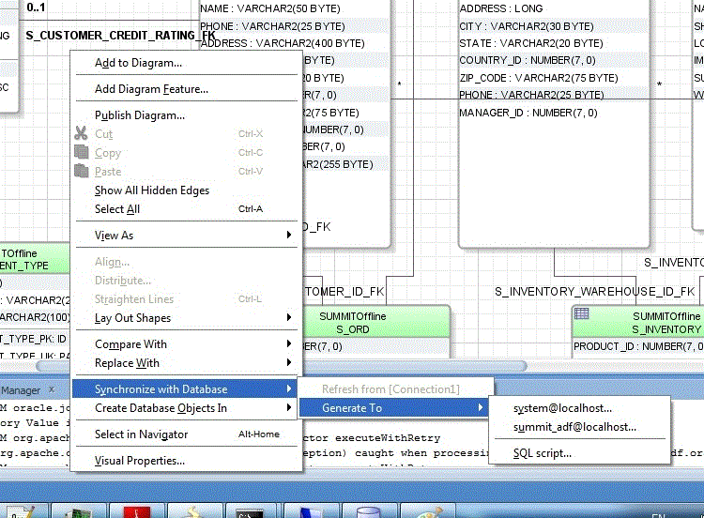Screen dimensions: 704x518
Task: Open the command prompt taskbar icon
Action: click(248, 512)
